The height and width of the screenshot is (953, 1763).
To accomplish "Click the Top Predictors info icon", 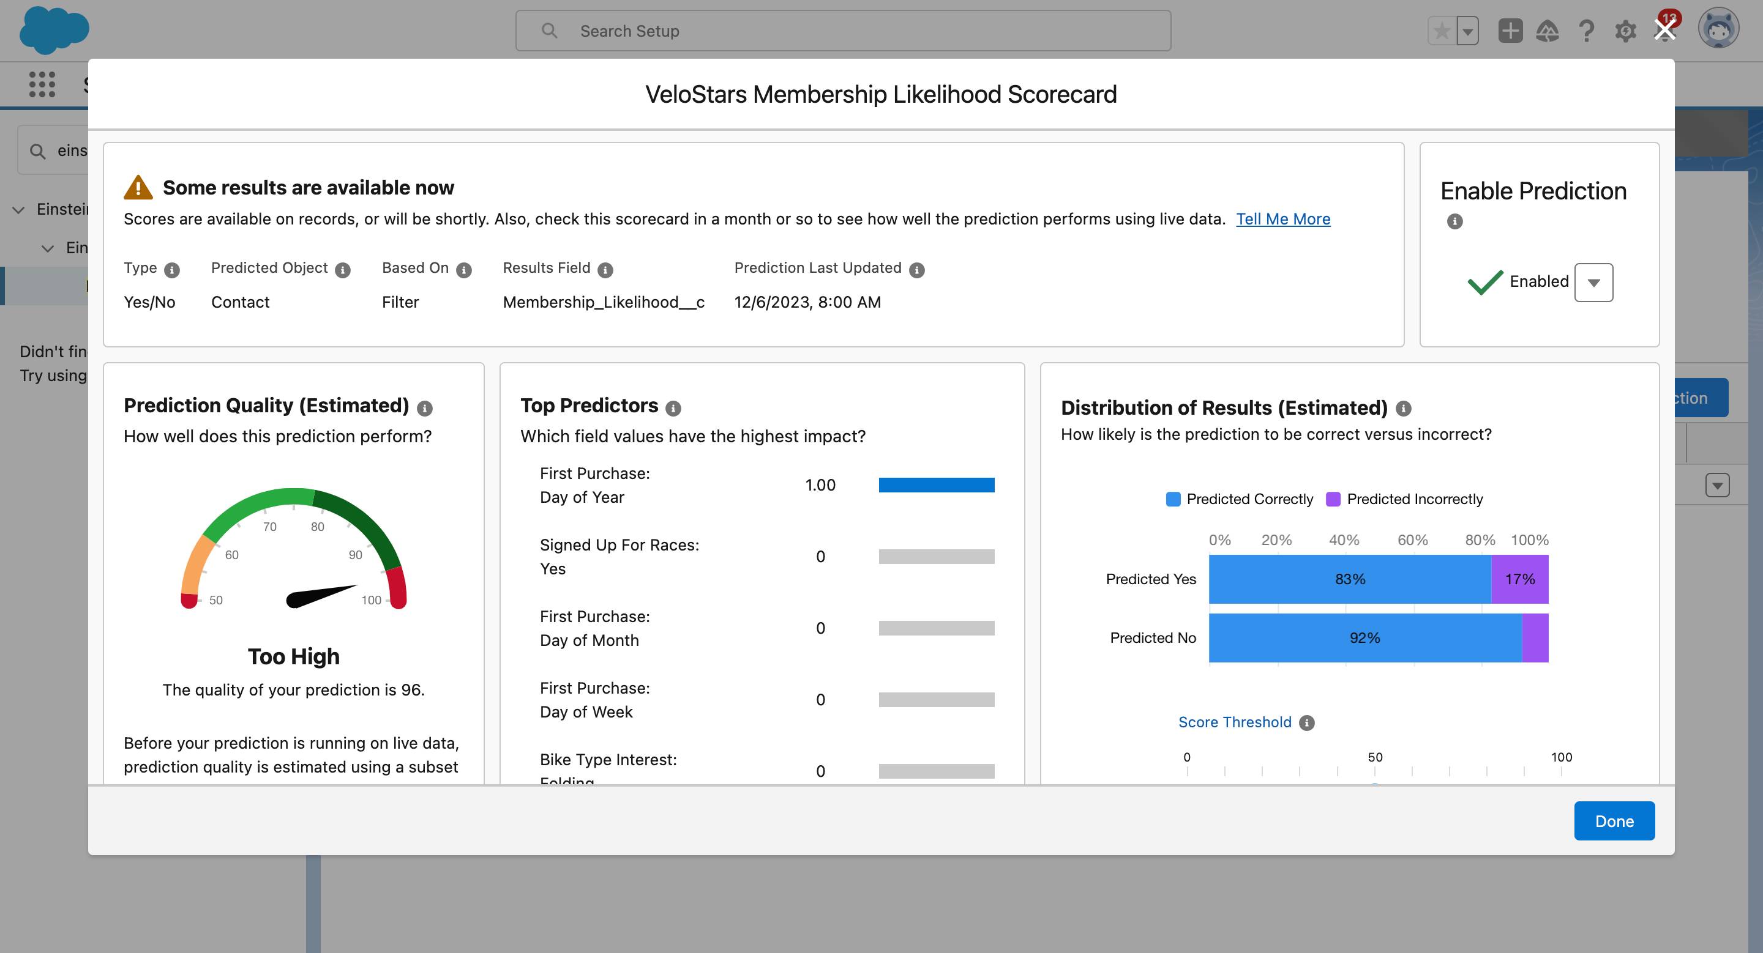I will [x=675, y=406].
